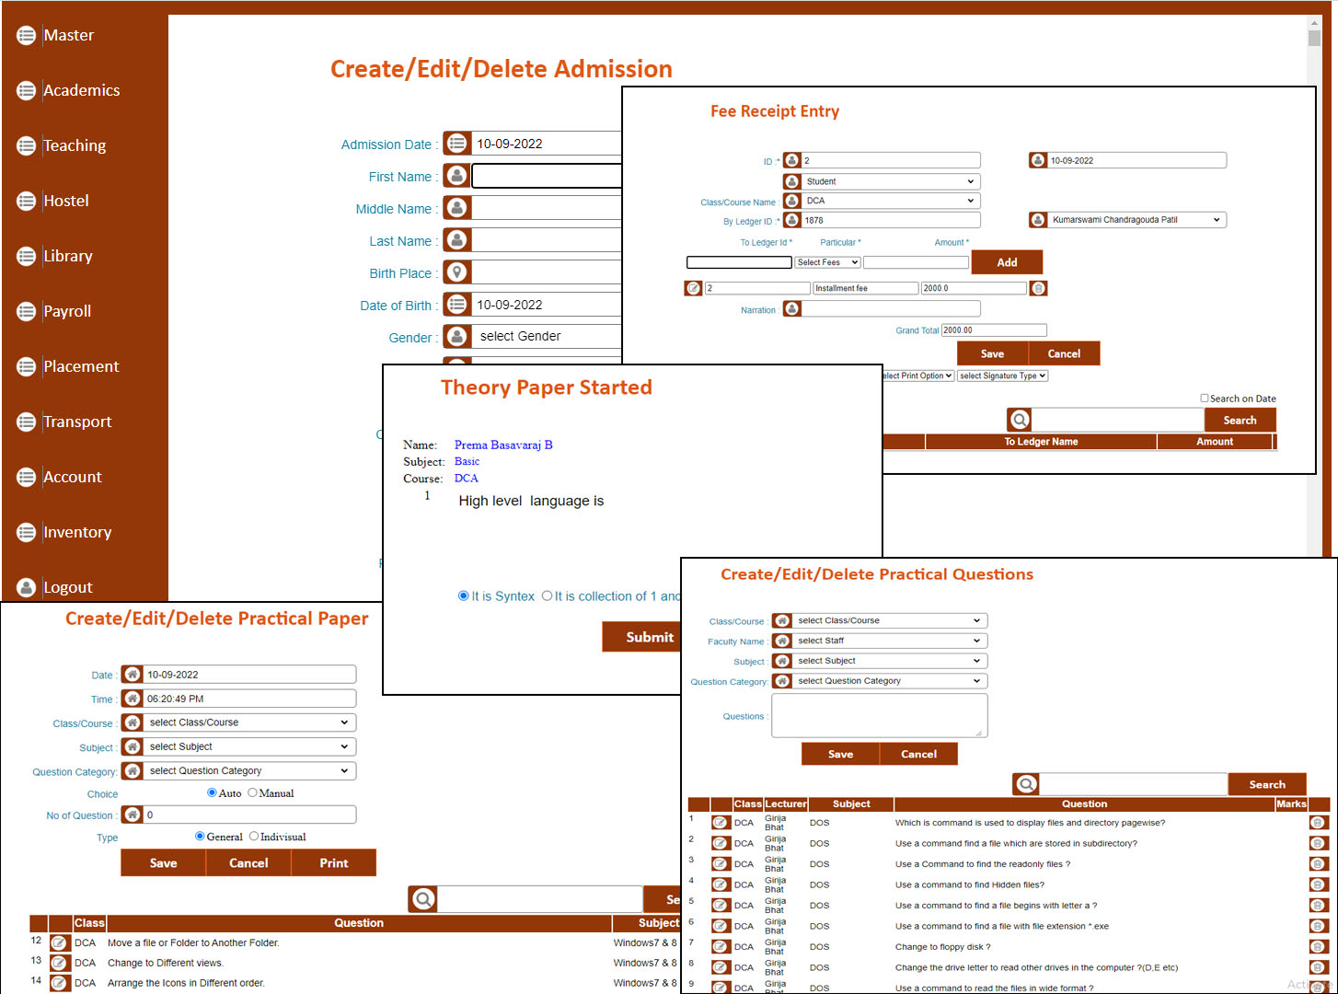Click the magnifier icon in Fee Receipt search
Viewport: 1338px width, 994px height.
[x=1020, y=420]
